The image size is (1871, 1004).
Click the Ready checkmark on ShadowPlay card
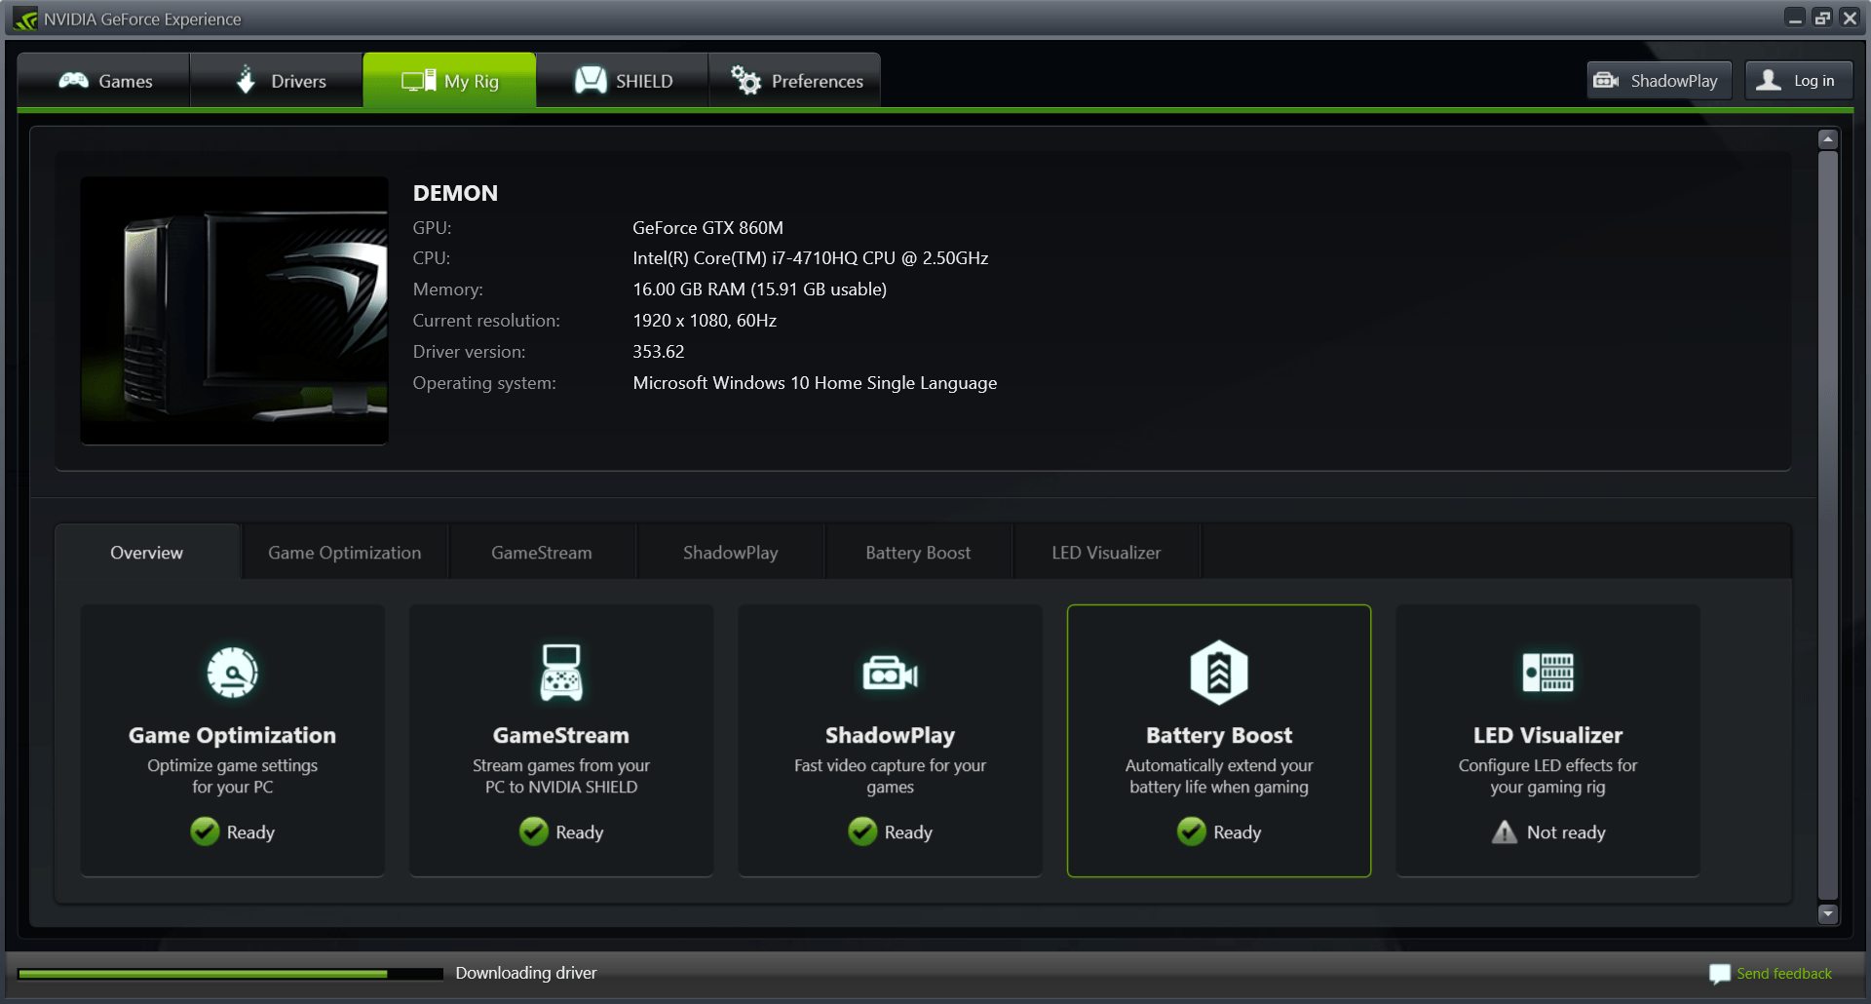pos(862,831)
